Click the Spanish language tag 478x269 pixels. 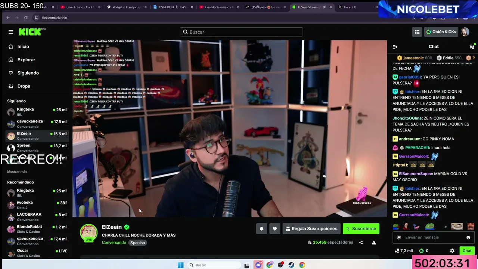pyautogui.click(x=137, y=242)
